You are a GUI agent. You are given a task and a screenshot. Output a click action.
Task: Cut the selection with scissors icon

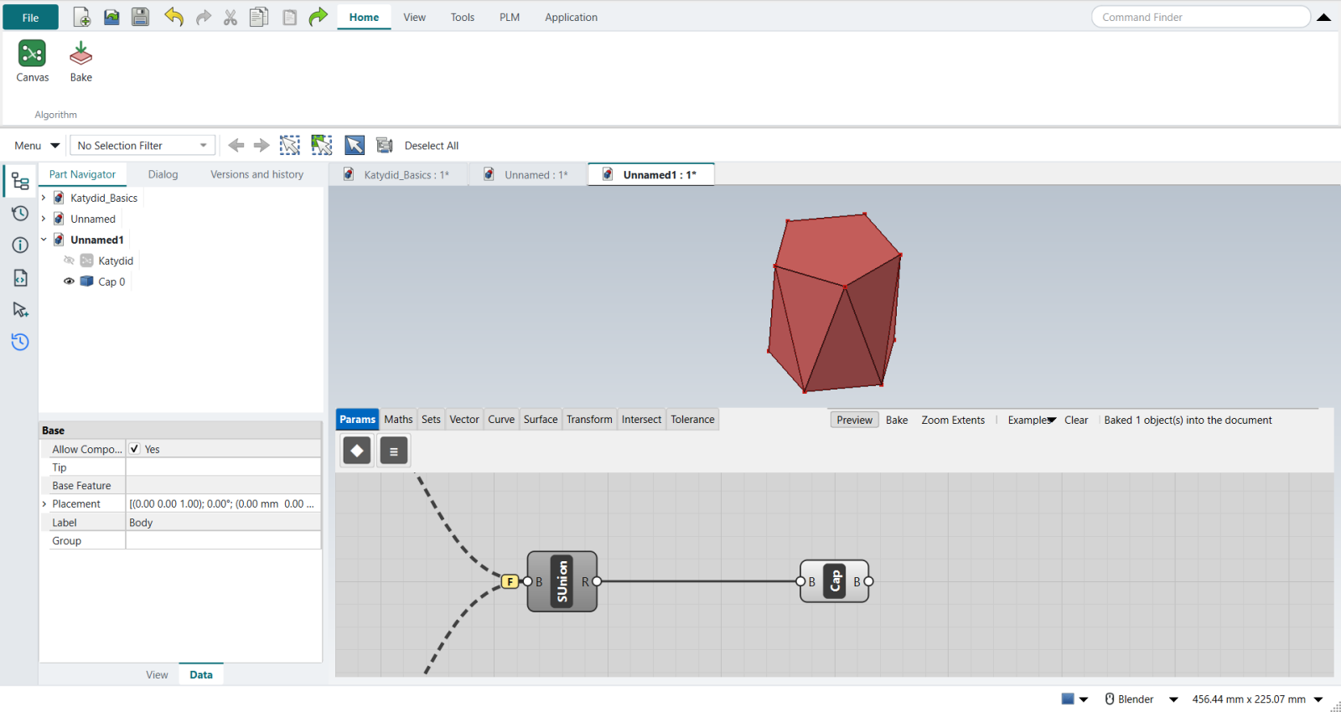point(230,17)
